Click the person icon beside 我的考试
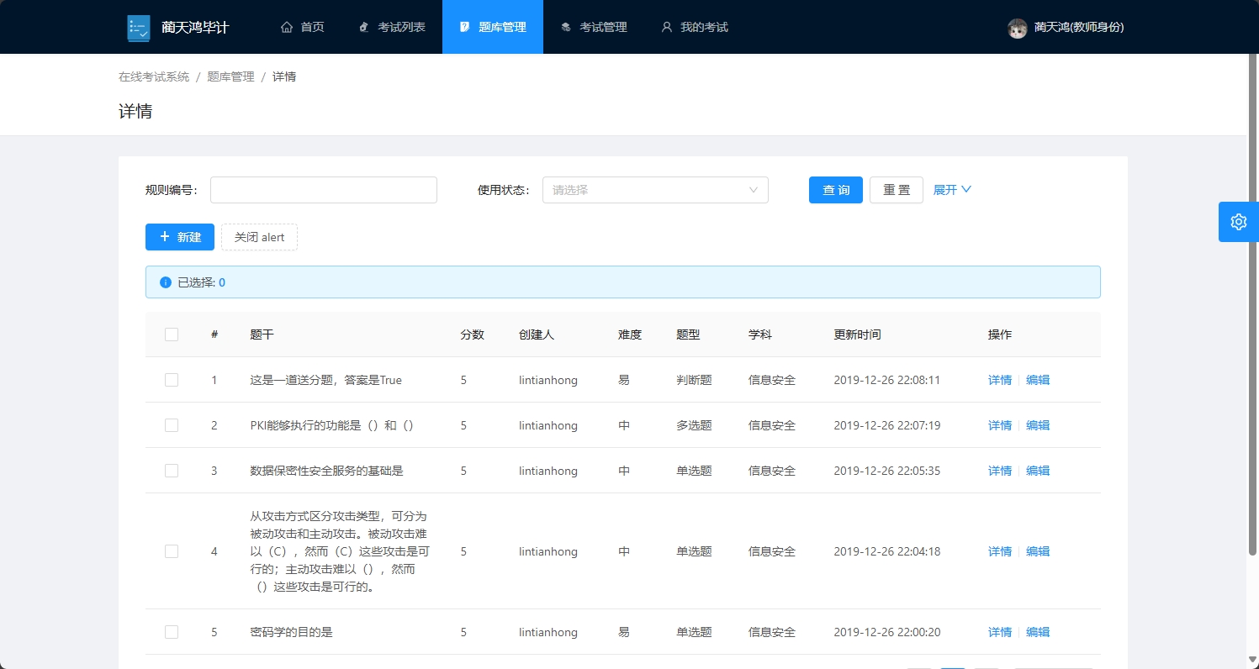Screen dimensions: 1259x669 (x=667, y=27)
